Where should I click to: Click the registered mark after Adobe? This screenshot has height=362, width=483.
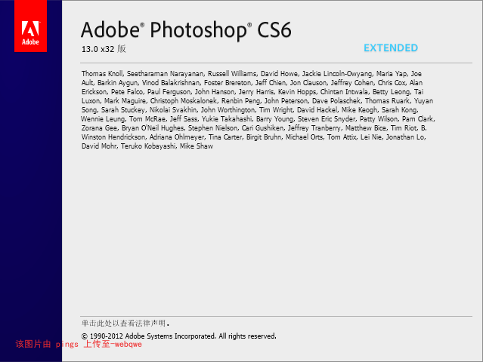pyautogui.click(x=142, y=25)
